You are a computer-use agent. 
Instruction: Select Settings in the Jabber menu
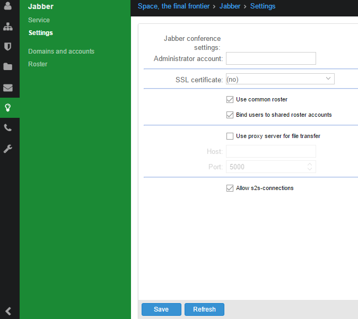(x=41, y=33)
